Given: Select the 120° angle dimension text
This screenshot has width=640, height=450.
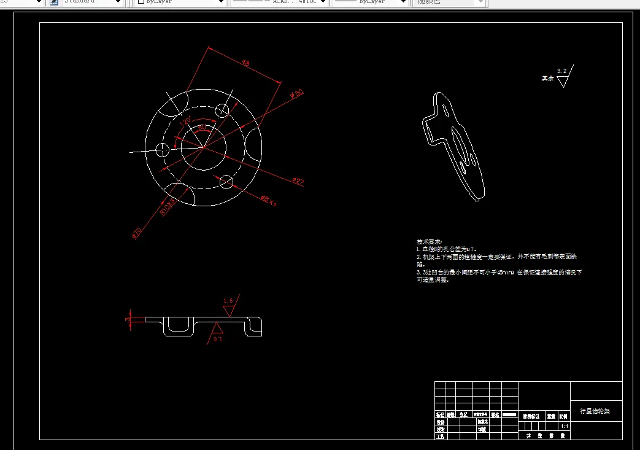Looking at the screenshot, I should point(185,122).
